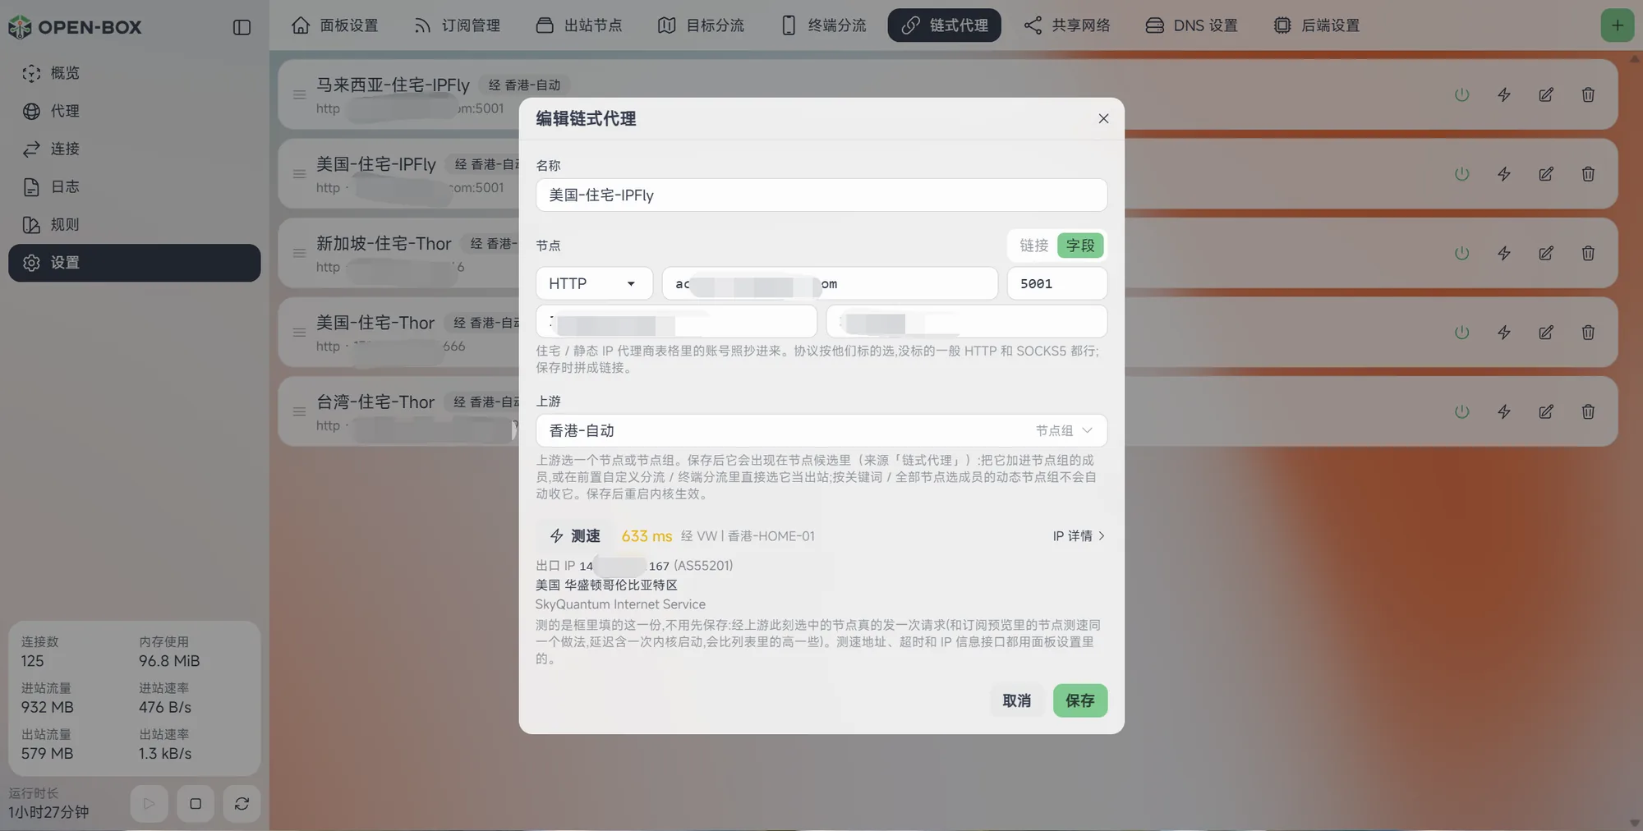Expand the 上游 香港-自动 selector
Image resolution: width=1643 pixels, height=831 pixels.
821,430
